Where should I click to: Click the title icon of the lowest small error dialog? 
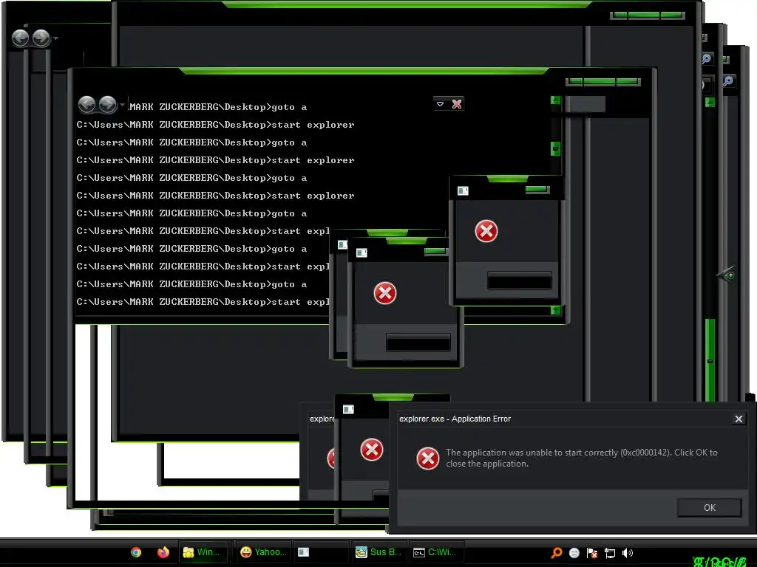coord(348,409)
